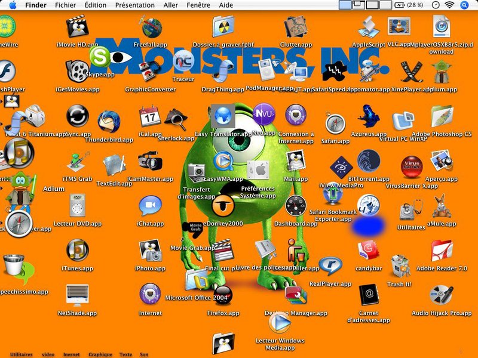The height and width of the screenshot is (358, 478).
Task: Select the highlighted first desktop pager square
Action: tap(345, 5)
